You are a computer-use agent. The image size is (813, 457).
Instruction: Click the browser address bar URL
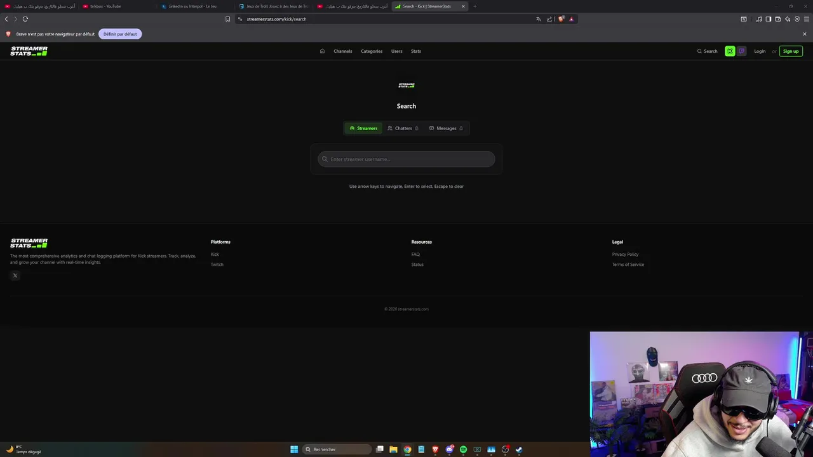click(276, 19)
